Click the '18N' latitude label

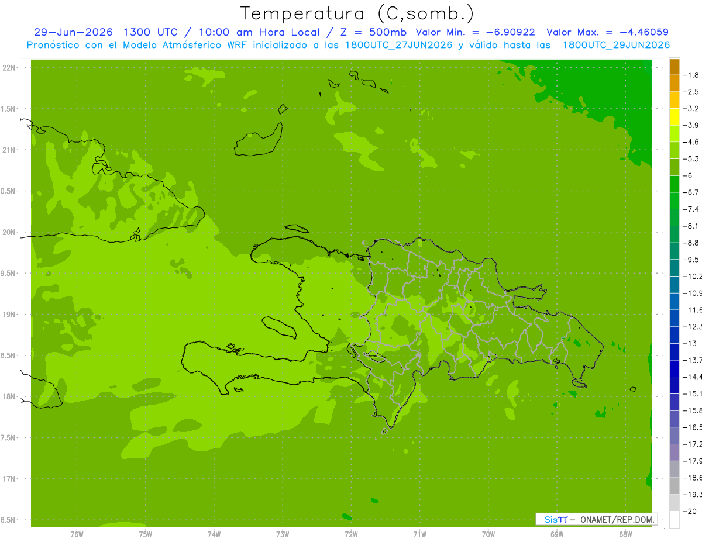[9, 396]
